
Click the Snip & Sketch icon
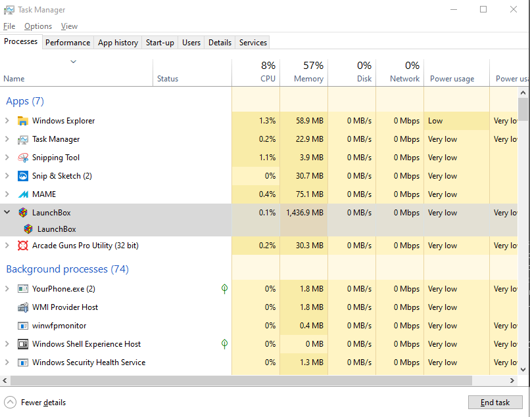(x=22, y=176)
